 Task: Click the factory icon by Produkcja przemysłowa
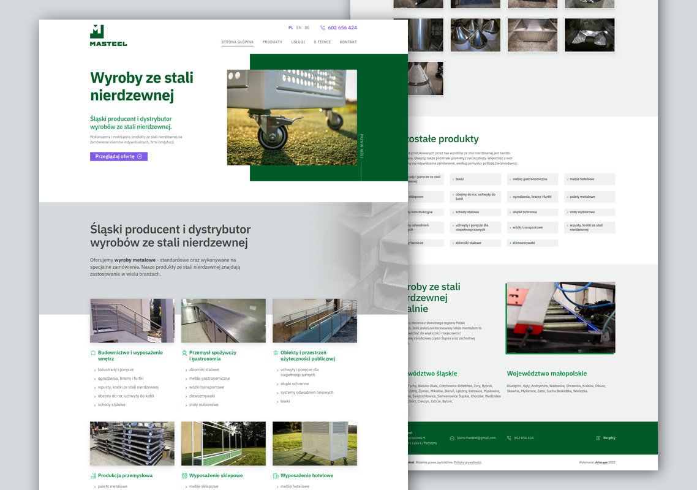pyautogui.click(x=93, y=475)
